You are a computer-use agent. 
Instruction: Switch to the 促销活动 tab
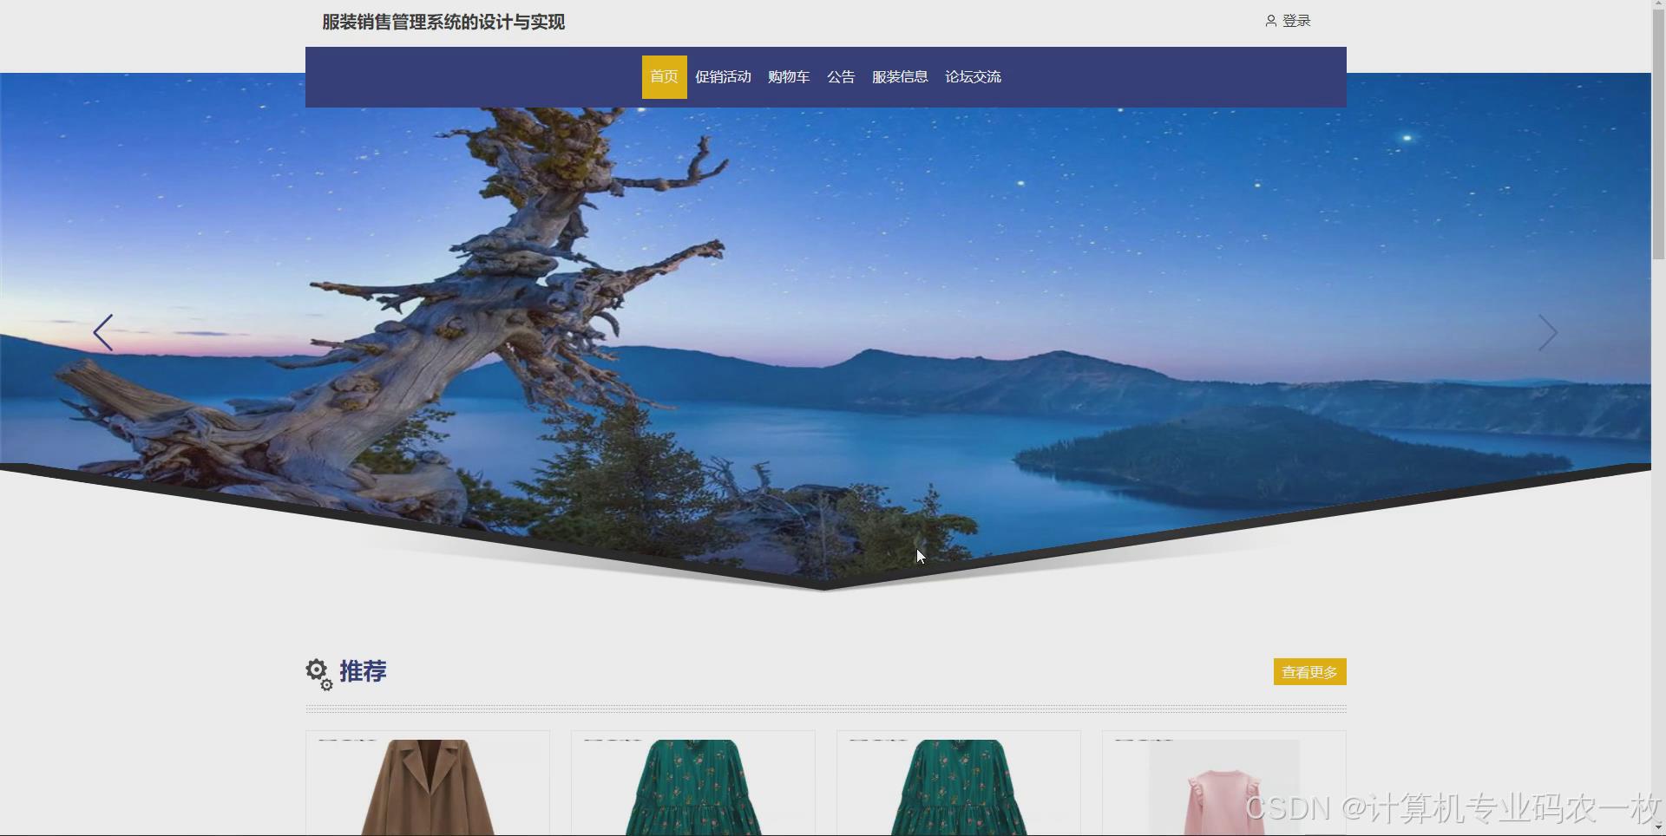pos(723,76)
